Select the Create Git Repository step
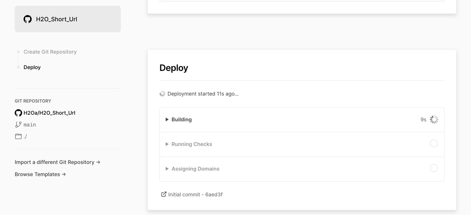 click(50, 52)
